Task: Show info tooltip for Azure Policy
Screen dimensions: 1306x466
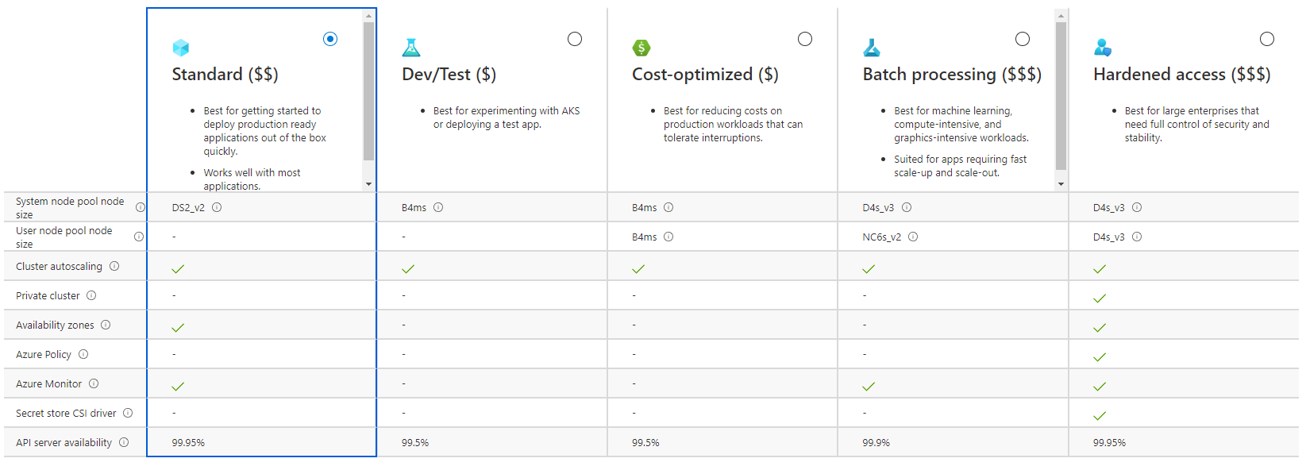Action: [x=83, y=354]
